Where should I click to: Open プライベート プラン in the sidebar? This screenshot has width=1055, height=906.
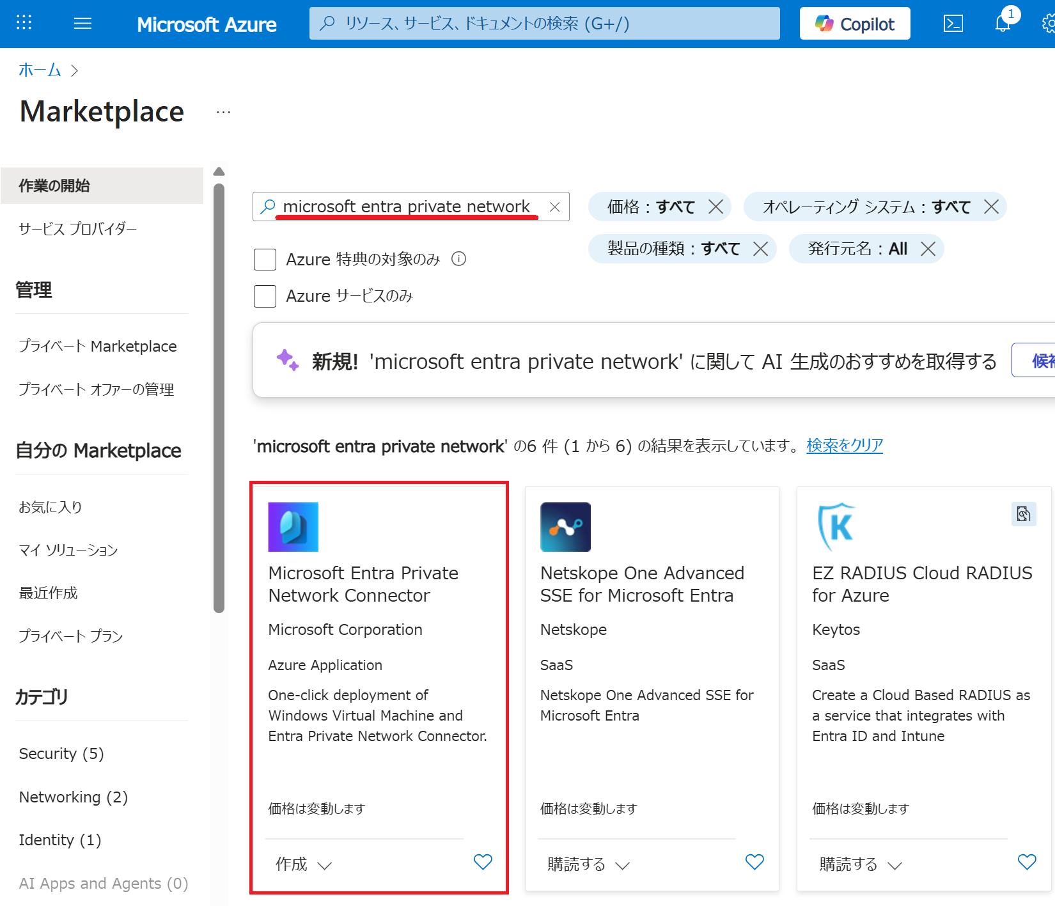70,636
